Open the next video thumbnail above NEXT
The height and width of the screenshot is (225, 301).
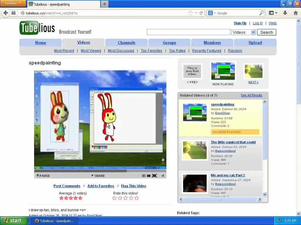coord(254,71)
